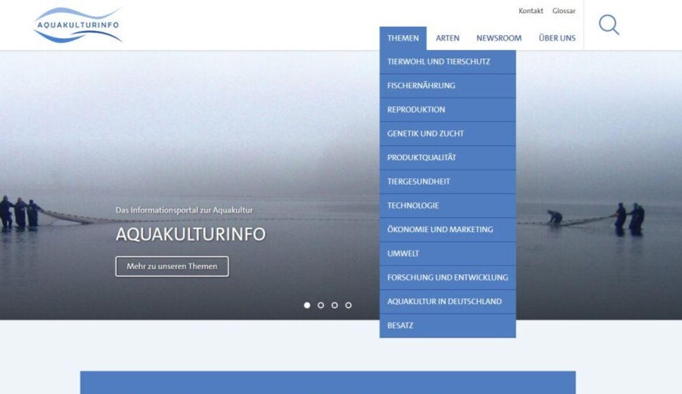Click Tiergesundheit in the dropdown
The width and height of the screenshot is (682, 394).
(418, 181)
